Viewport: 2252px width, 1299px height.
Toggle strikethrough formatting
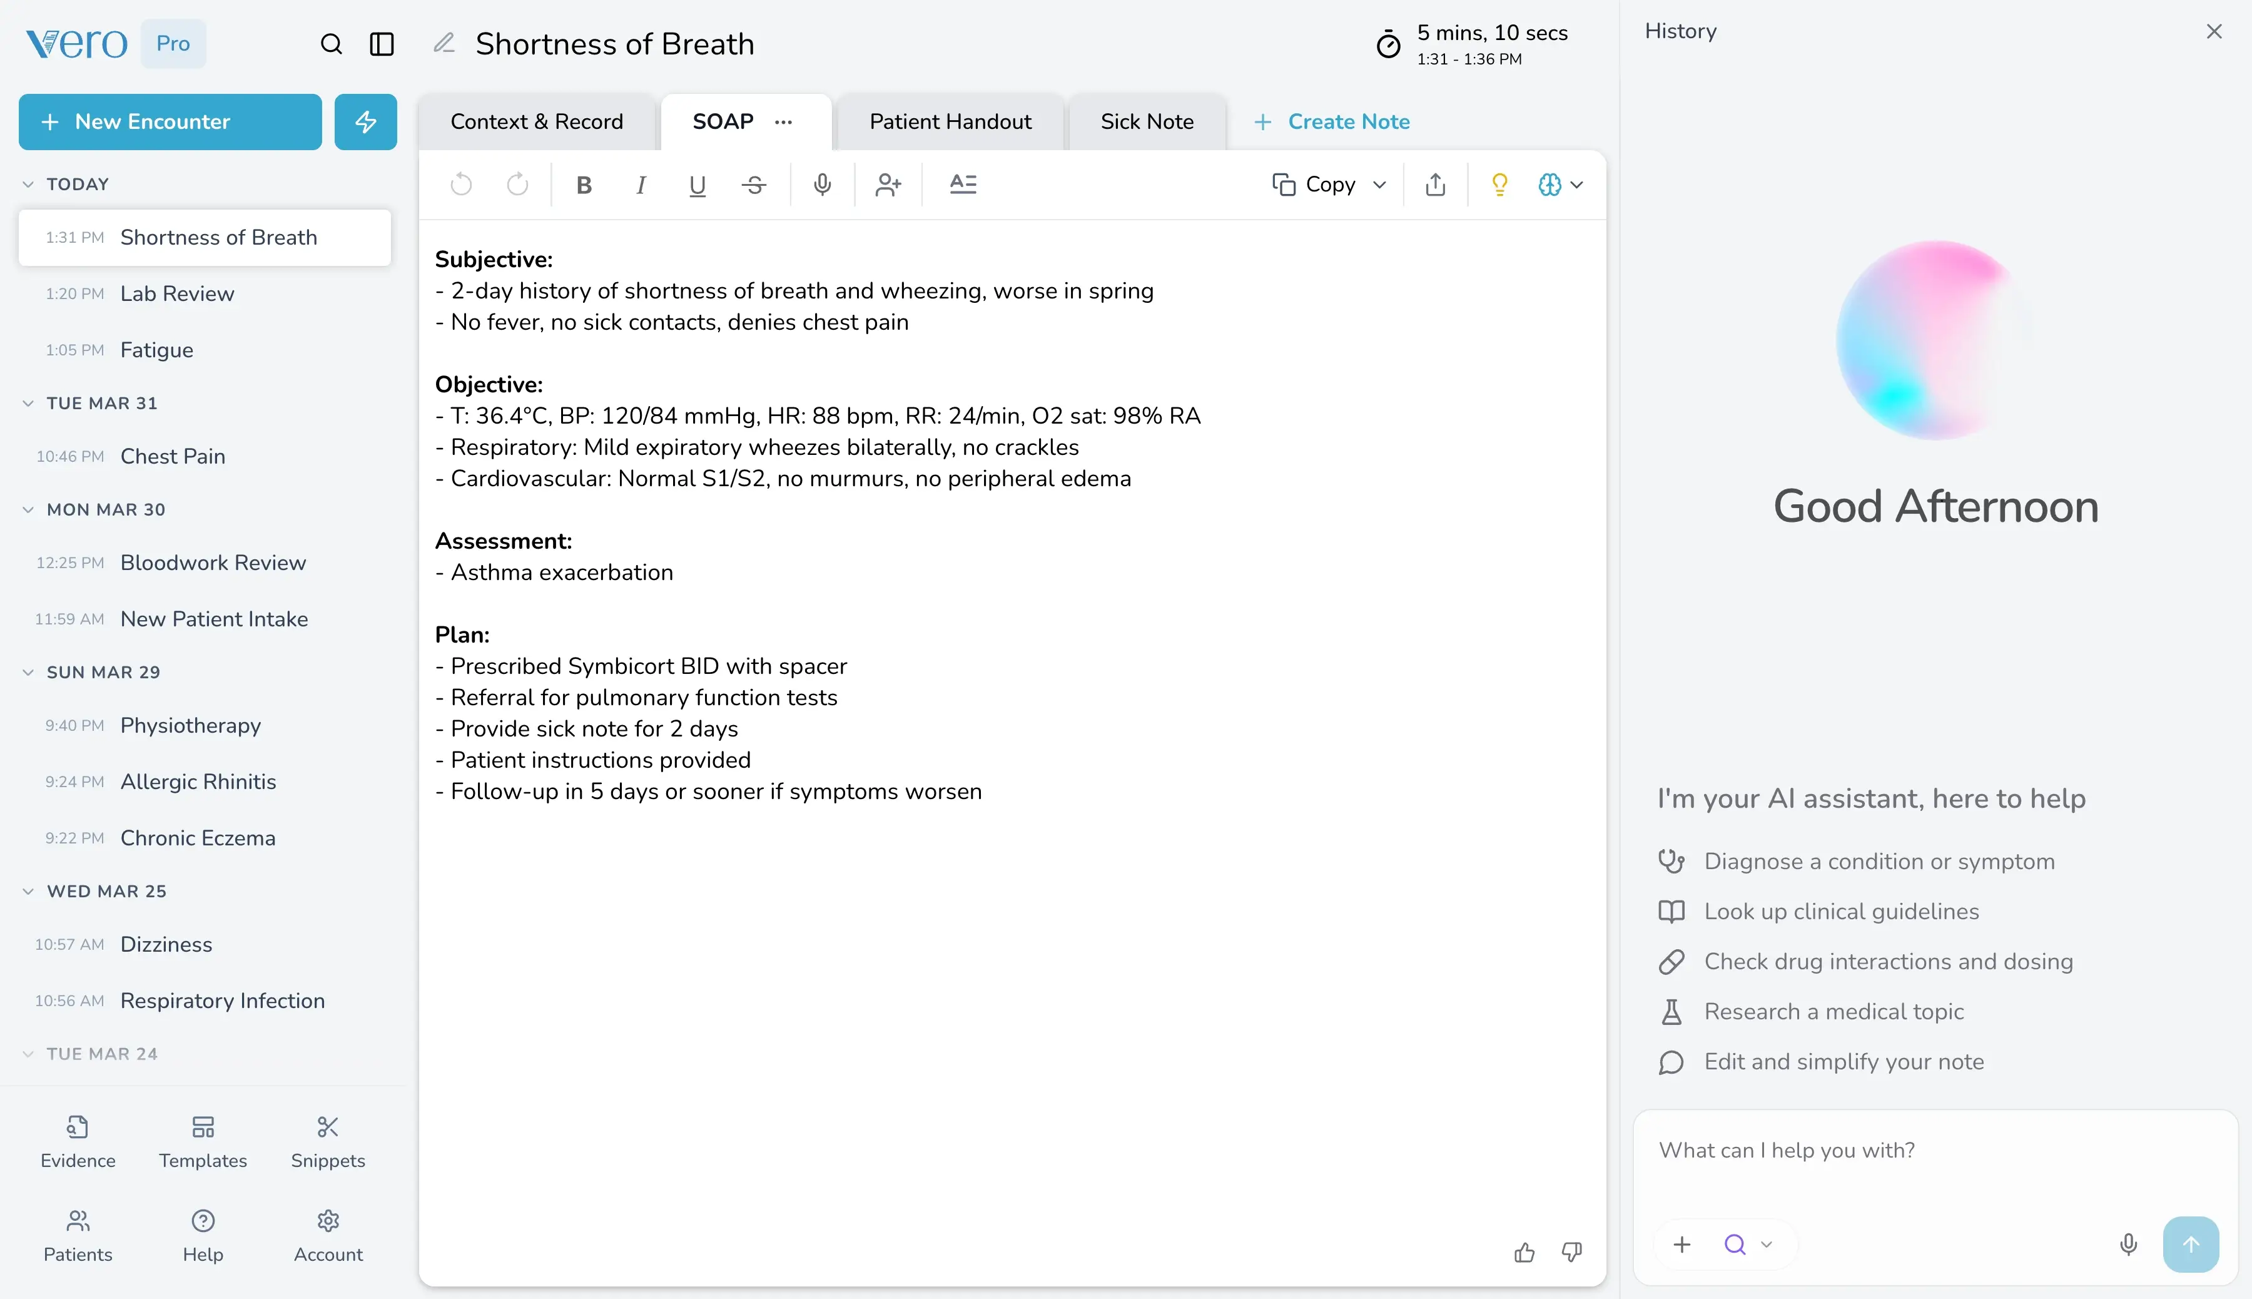click(x=754, y=185)
